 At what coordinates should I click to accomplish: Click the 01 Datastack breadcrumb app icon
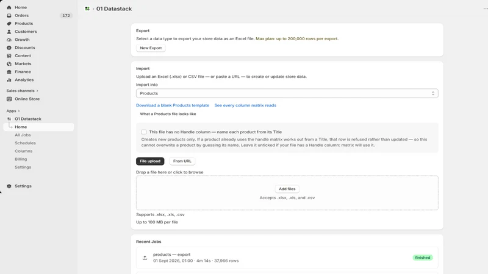click(x=87, y=9)
